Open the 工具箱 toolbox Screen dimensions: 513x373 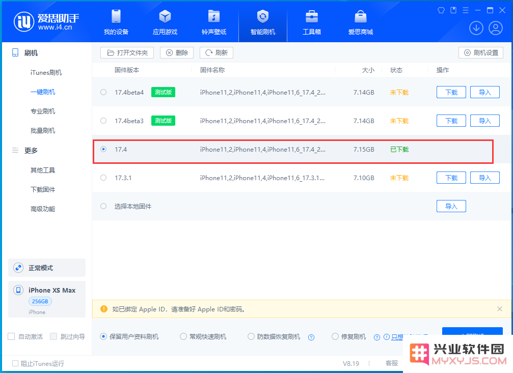pos(312,22)
